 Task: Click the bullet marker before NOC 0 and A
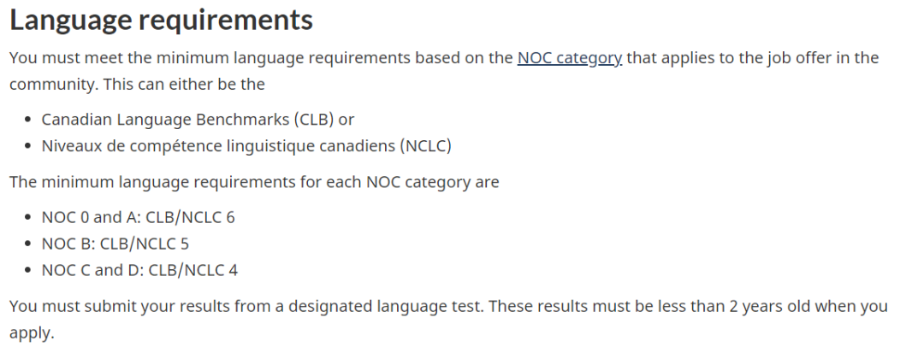click(27, 218)
